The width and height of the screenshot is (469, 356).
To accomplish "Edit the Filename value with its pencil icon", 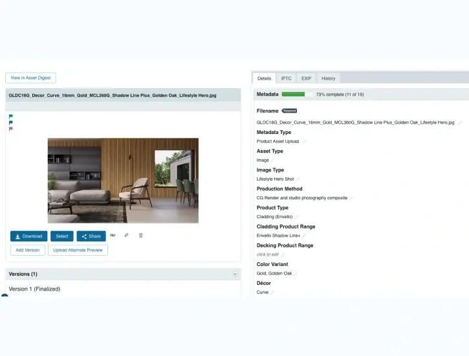I will [460, 122].
